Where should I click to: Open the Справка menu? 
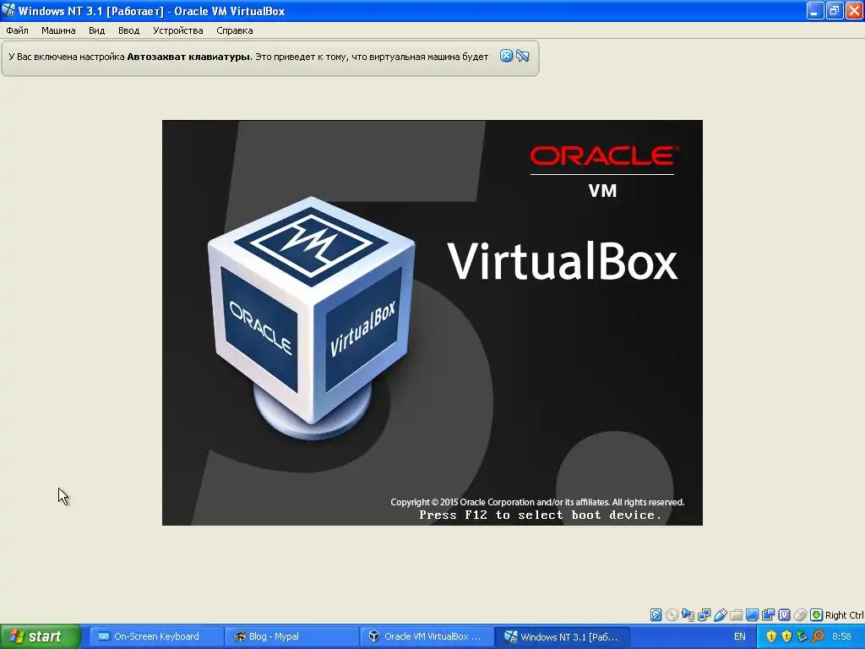click(235, 31)
